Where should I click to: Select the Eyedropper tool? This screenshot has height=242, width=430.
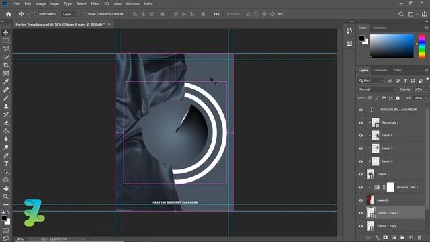[6, 82]
